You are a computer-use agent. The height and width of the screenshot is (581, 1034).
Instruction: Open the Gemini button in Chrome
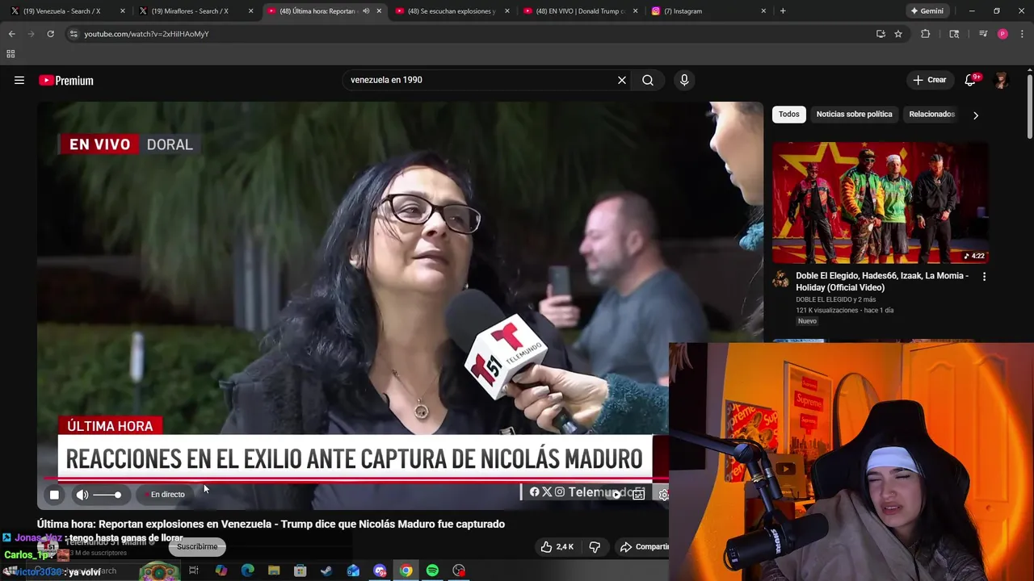(927, 11)
